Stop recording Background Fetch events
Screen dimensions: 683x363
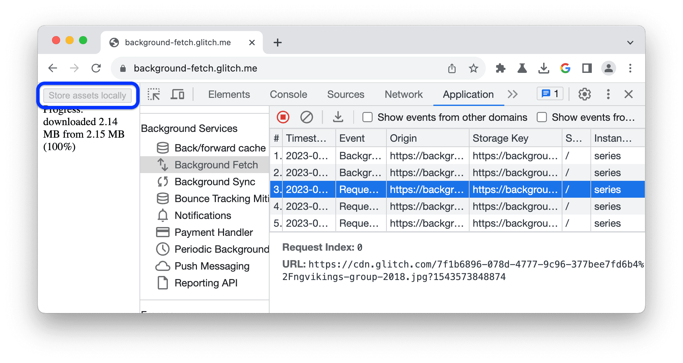click(x=283, y=117)
